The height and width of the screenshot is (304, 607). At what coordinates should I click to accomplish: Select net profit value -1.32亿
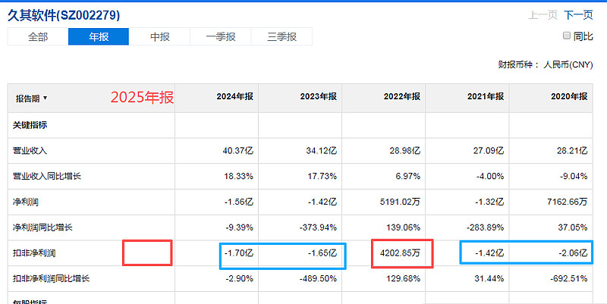pos(489,202)
